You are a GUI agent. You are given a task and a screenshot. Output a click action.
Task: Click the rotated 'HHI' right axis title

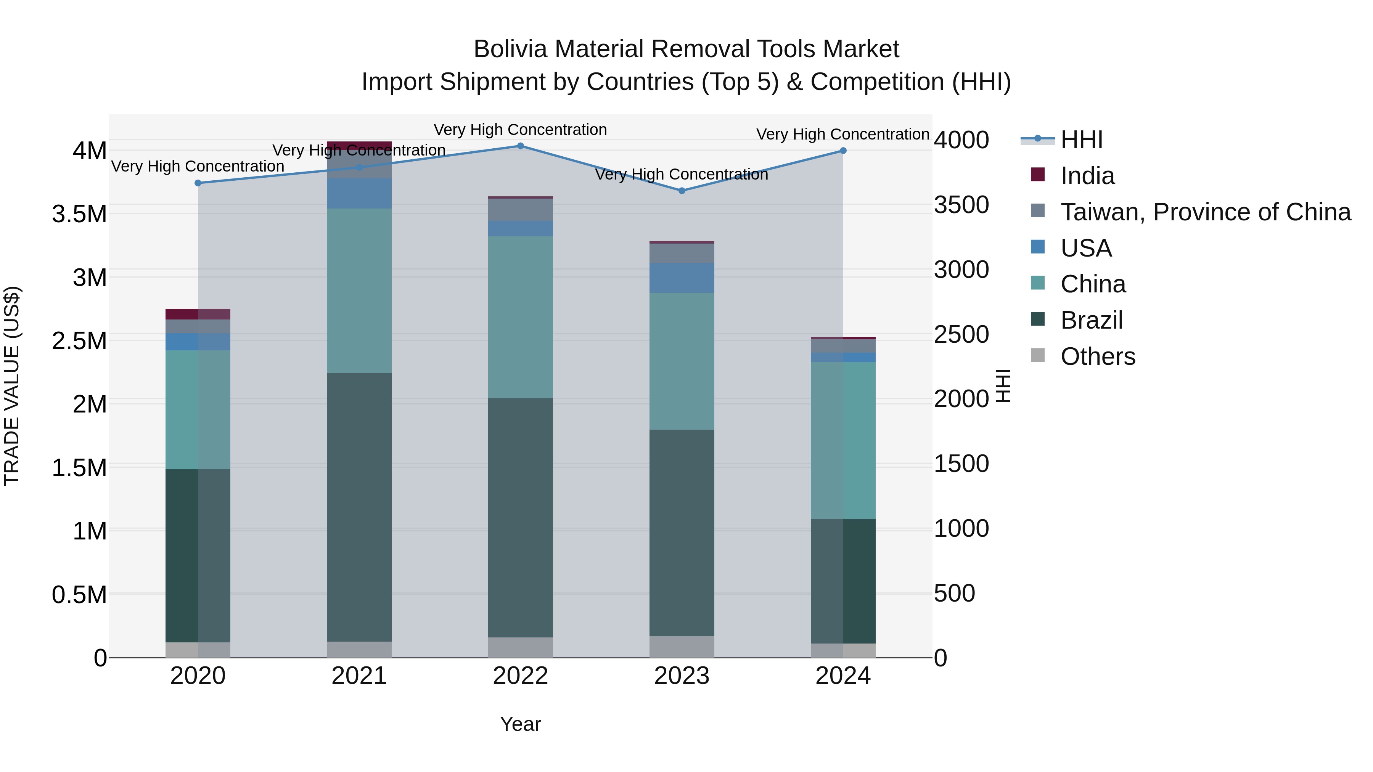[x=1003, y=386]
